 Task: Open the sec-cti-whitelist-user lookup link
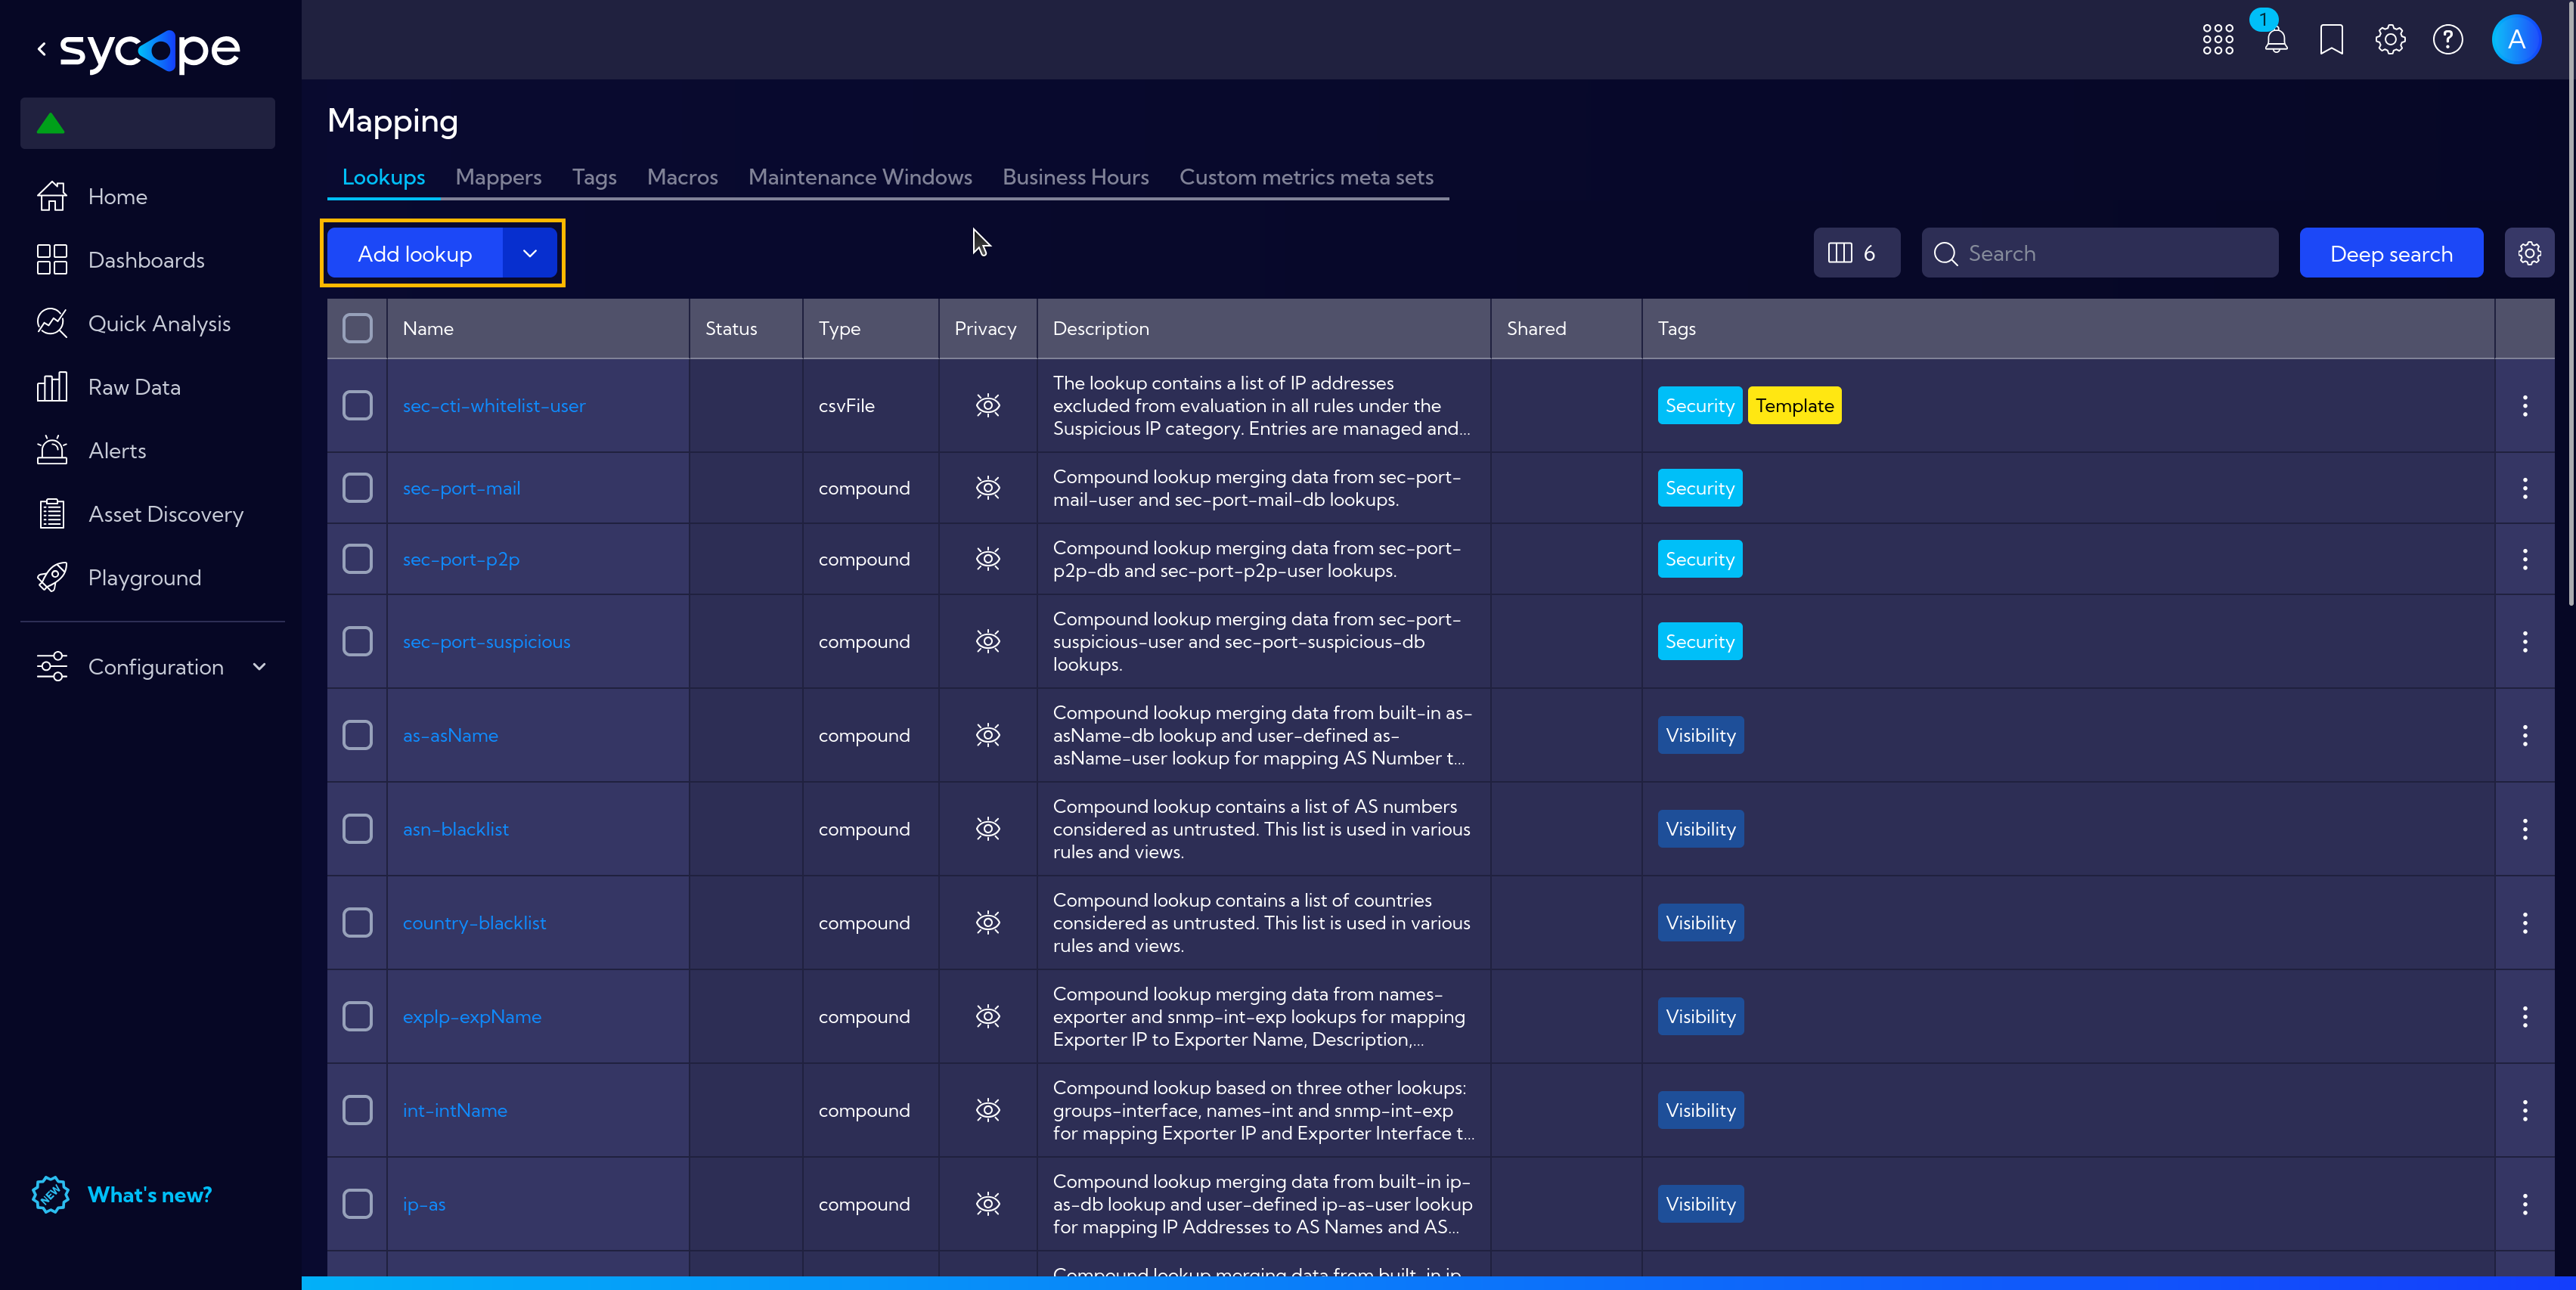pyautogui.click(x=494, y=406)
